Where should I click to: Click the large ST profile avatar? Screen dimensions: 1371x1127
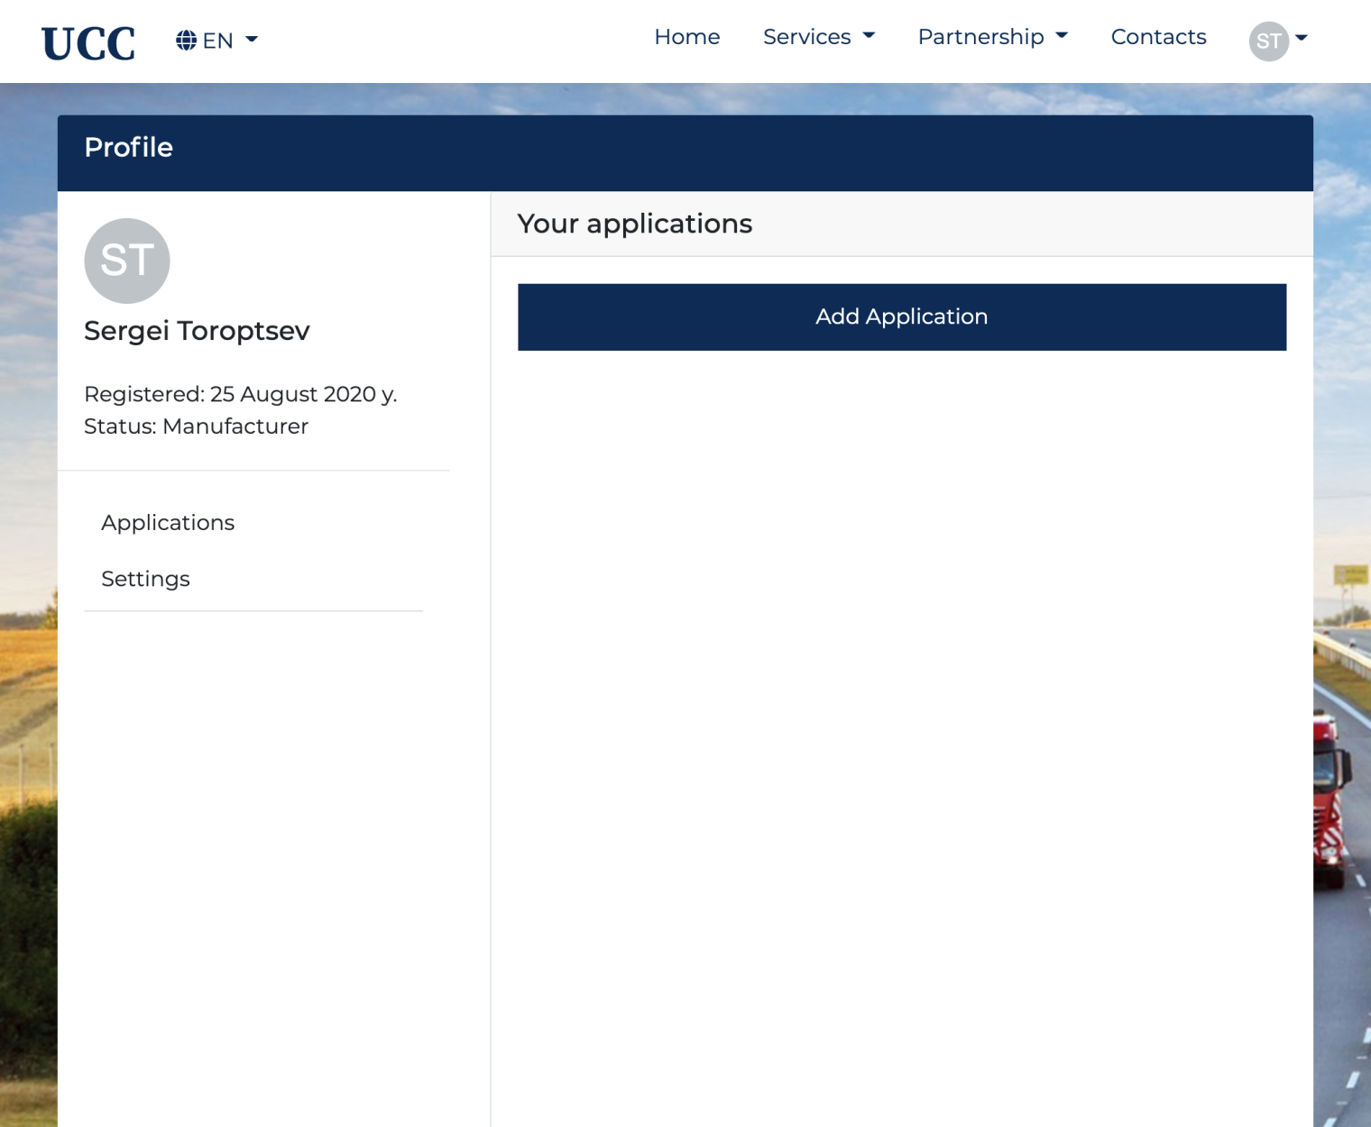coord(126,261)
